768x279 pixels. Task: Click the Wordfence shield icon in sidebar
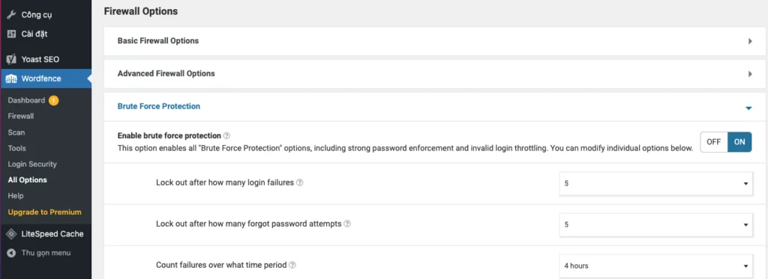point(11,79)
